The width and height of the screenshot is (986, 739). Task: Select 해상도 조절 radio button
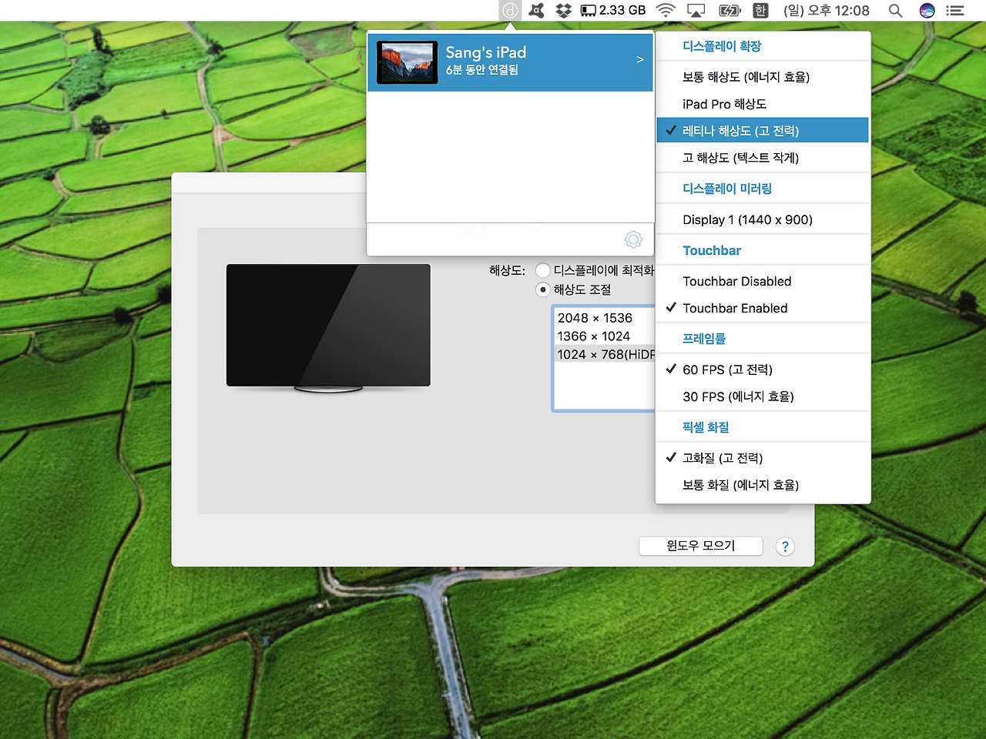pyautogui.click(x=543, y=289)
